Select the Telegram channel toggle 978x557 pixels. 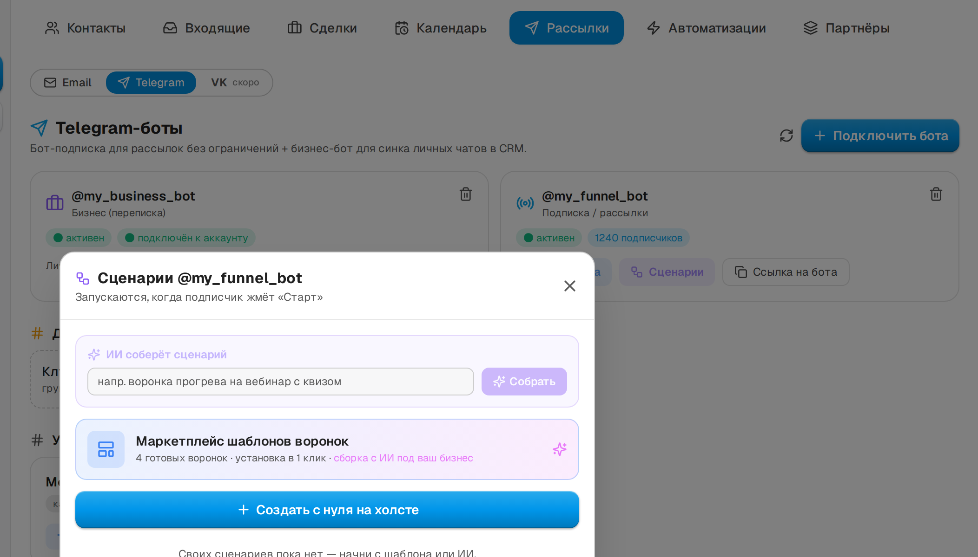pos(151,83)
